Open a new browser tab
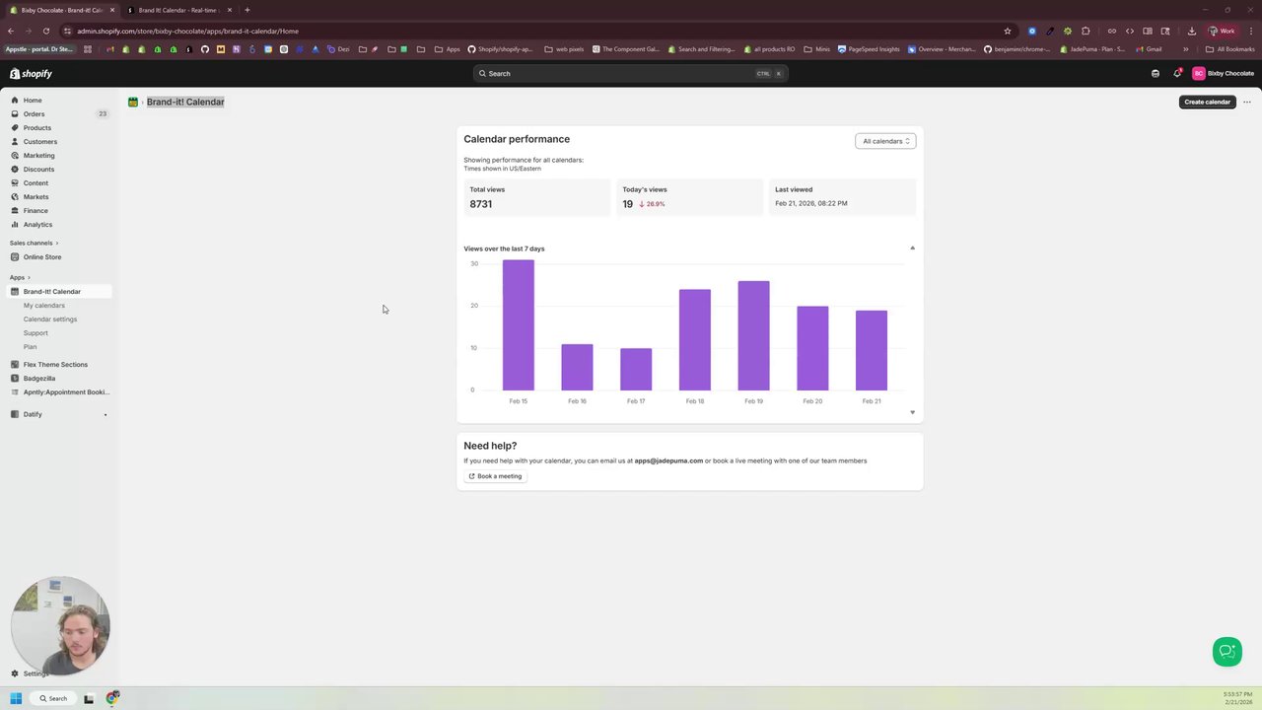 click(x=247, y=10)
